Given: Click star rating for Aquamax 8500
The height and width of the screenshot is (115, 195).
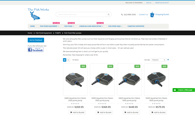Looking at the screenshot, I should click(156, 104).
